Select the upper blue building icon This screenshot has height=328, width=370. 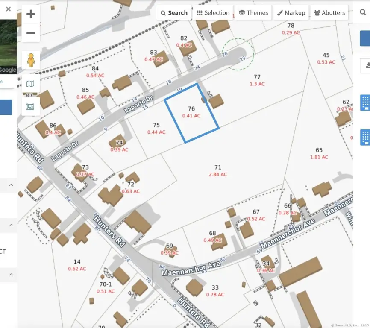click(365, 103)
